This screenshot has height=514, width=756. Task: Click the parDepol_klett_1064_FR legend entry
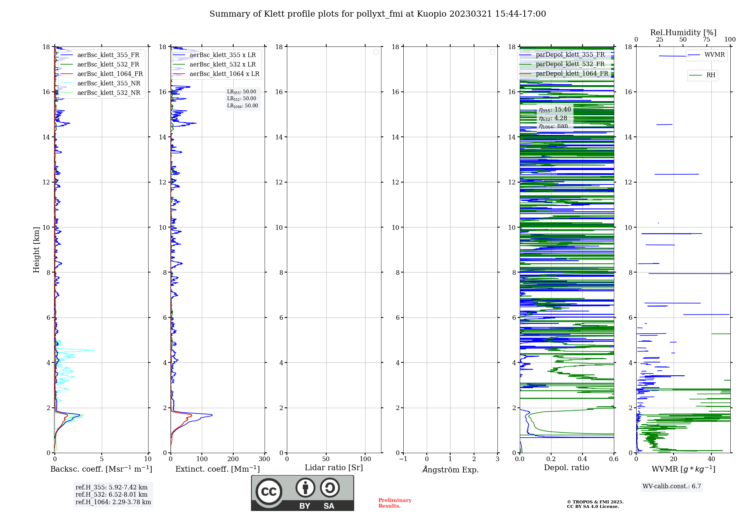pos(564,73)
